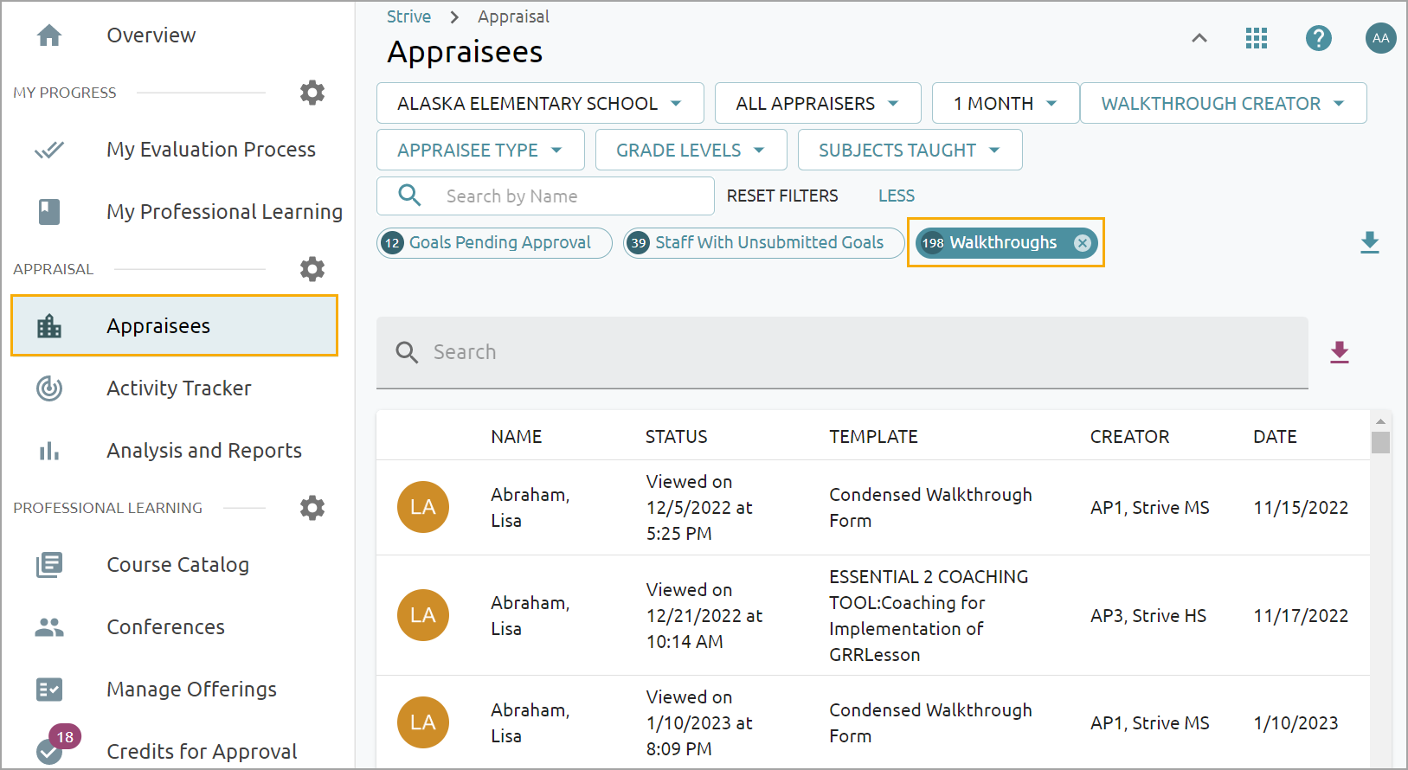1408x770 pixels.
Task: Open Analysis and Reports menu item
Action: 204,451
